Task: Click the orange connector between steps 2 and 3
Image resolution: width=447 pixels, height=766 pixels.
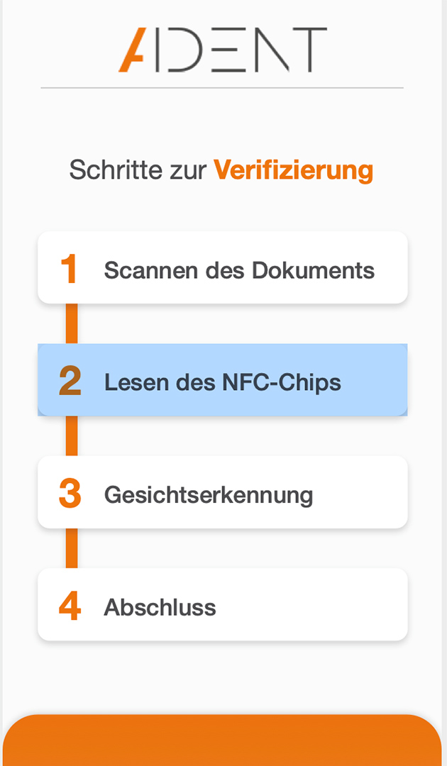Action: 72,435
